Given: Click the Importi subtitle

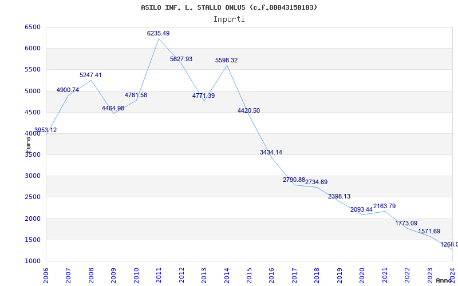Looking at the screenshot, I should [x=229, y=19].
